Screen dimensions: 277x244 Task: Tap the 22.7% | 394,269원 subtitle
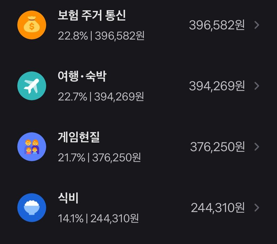click(x=101, y=97)
